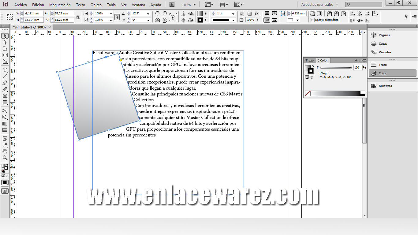Image resolution: width=418 pixels, height=235 pixels.
Task: Click the search field in application bar
Action: click(x=364, y=5)
